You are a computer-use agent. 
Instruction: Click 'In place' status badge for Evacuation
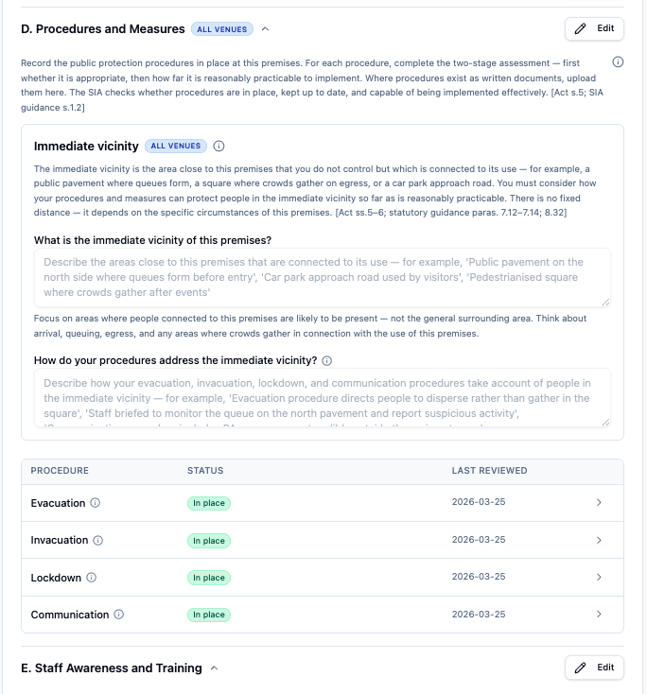[209, 503]
